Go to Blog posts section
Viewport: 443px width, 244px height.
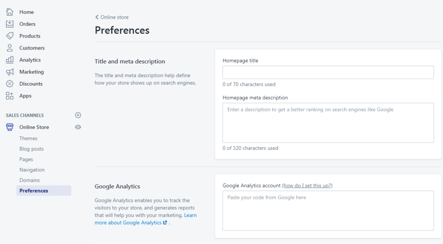click(32, 149)
